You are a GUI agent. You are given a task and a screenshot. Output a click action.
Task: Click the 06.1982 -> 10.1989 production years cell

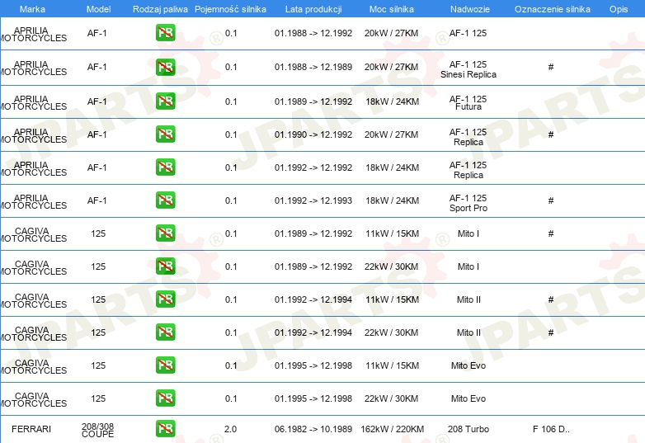(x=313, y=429)
